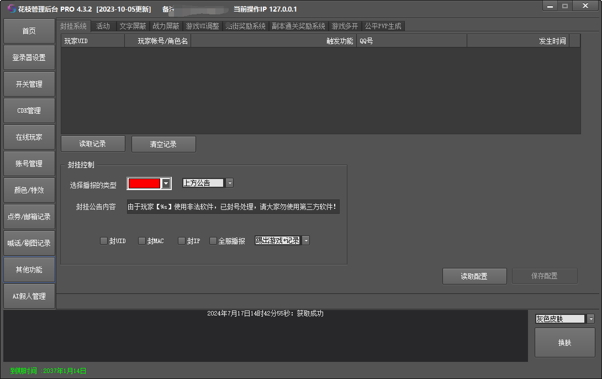This screenshot has height=379, width=602.
Task: Go to 登录器设置 in the sidebar
Action: coord(29,57)
